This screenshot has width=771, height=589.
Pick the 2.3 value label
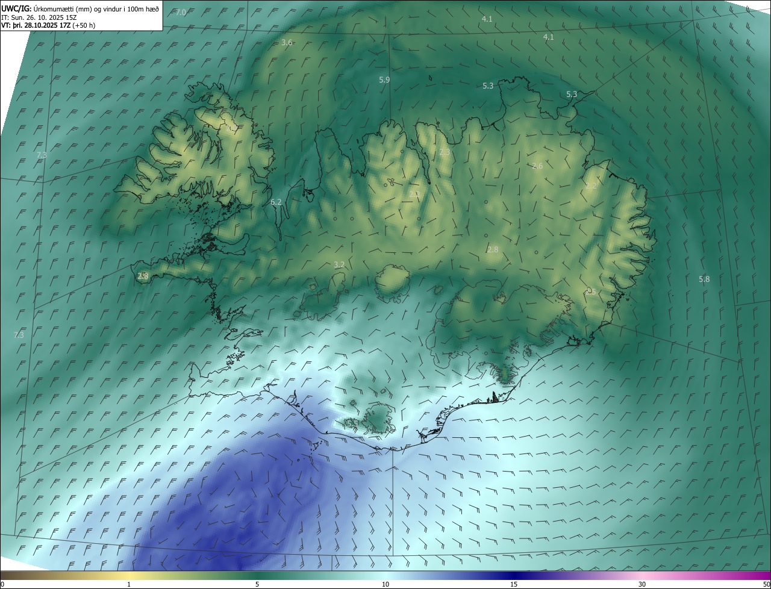point(445,152)
